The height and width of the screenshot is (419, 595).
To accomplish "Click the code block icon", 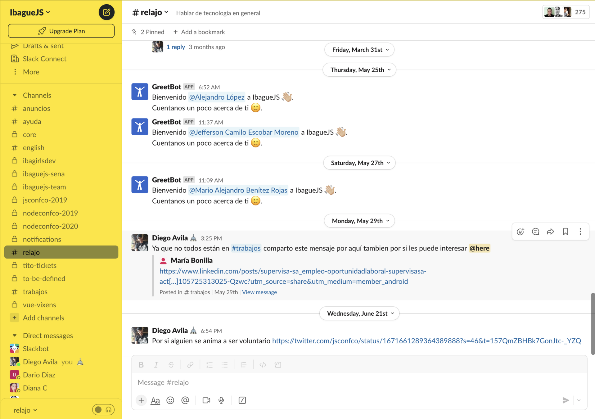I will click(278, 365).
